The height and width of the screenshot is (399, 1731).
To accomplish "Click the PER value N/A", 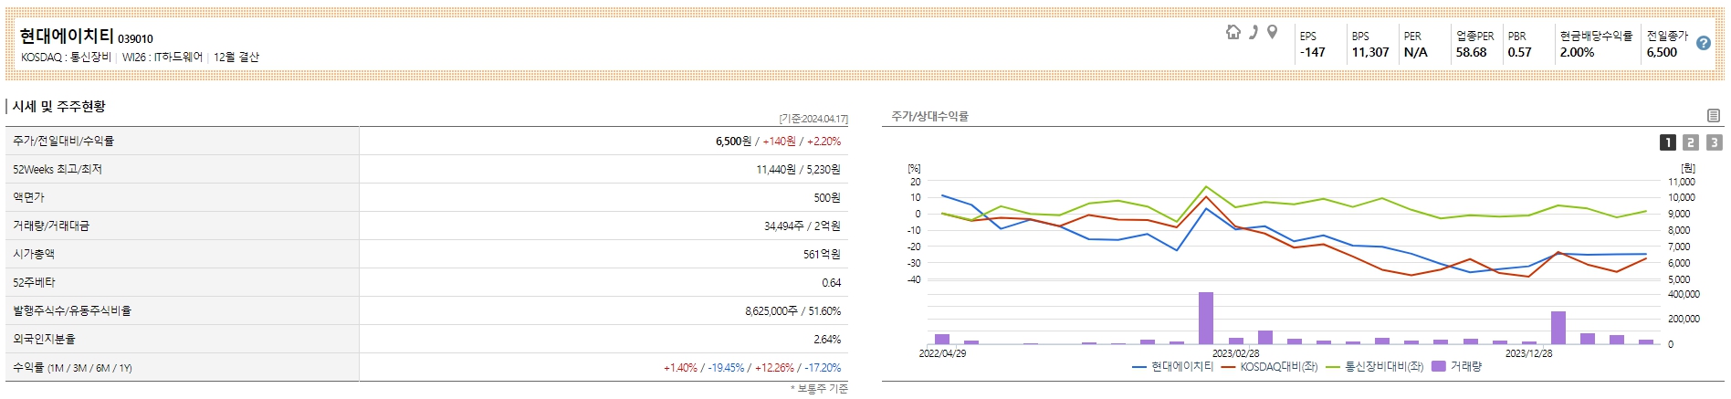I will pos(1415,52).
